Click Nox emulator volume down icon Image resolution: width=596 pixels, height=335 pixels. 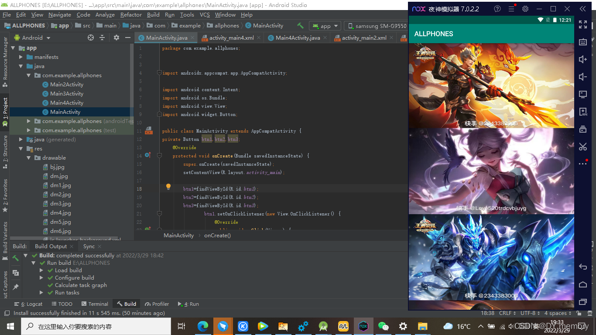click(582, 77)
